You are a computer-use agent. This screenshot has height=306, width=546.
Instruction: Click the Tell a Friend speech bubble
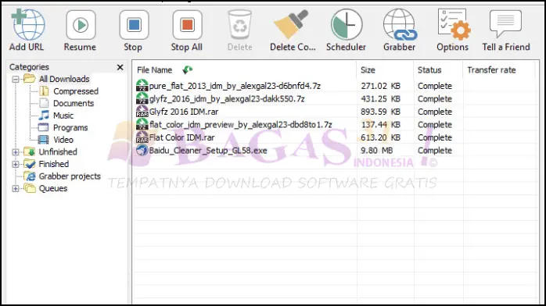[505, 23]
